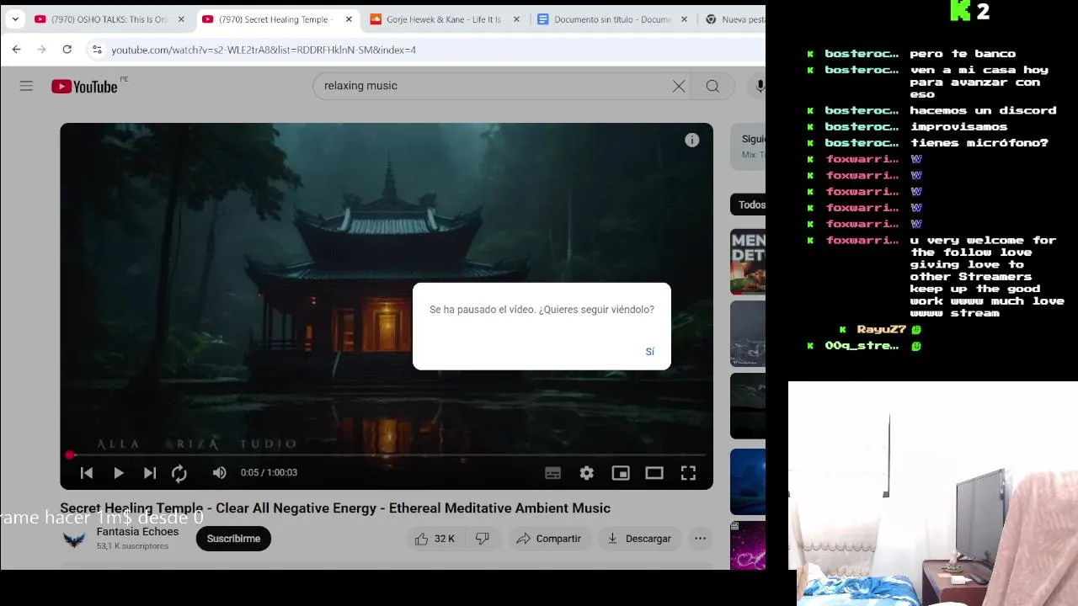This screenshot has height=606, width=1078.
Task: Reload the page
Action: point(67,50)
